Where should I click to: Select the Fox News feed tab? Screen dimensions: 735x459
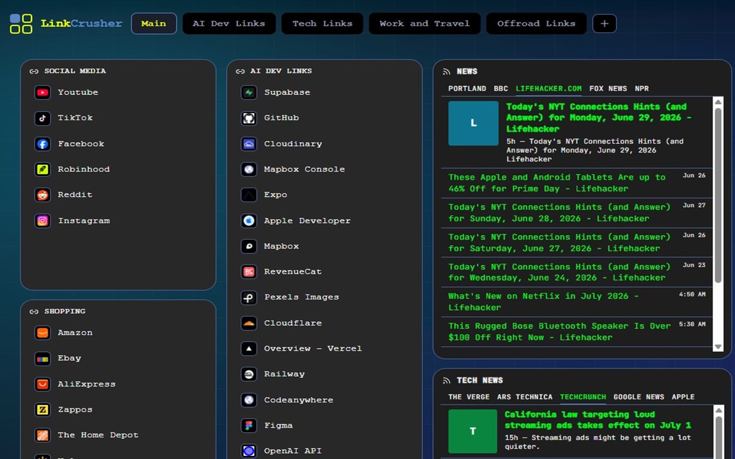[608, 89]
